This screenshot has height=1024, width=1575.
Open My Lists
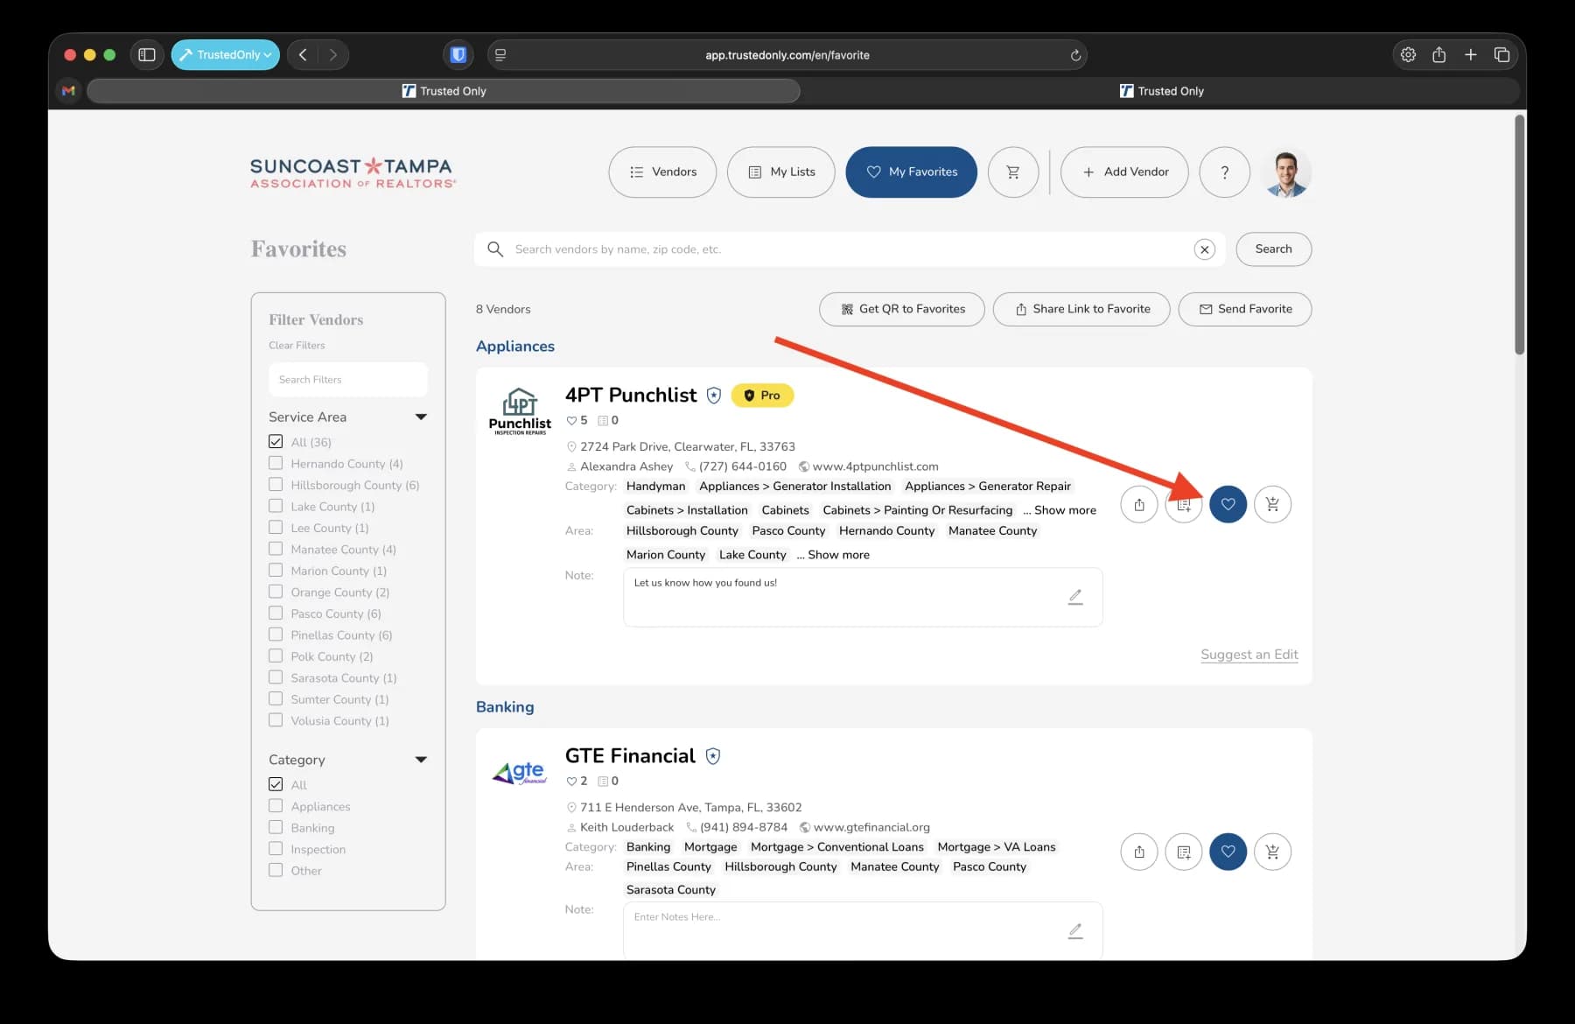pyautogui.click(x=780, y=172)
